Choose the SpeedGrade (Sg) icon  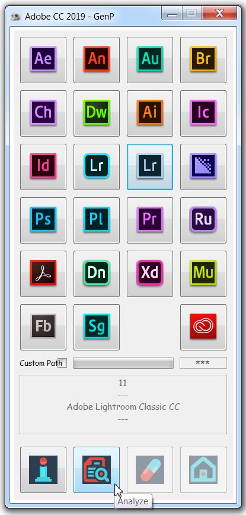click(97, 327)
